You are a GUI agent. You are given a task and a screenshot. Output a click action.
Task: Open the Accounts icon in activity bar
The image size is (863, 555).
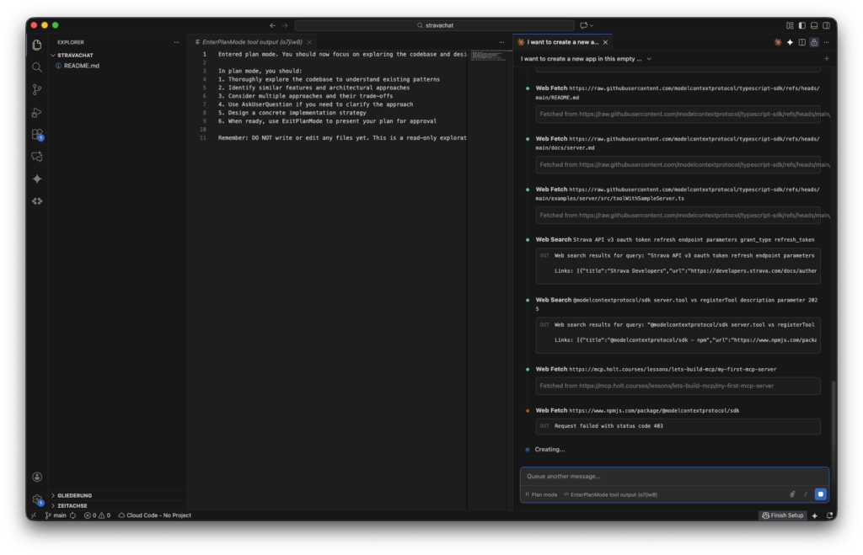tap(37, 477)
